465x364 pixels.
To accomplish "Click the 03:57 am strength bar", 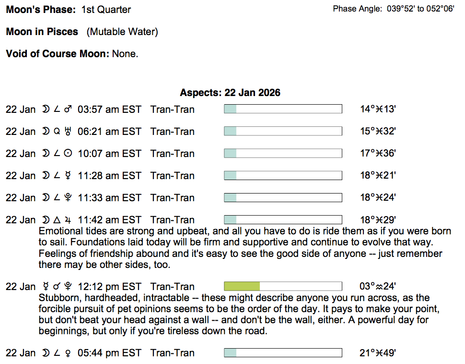I will (x=283, y=109).
